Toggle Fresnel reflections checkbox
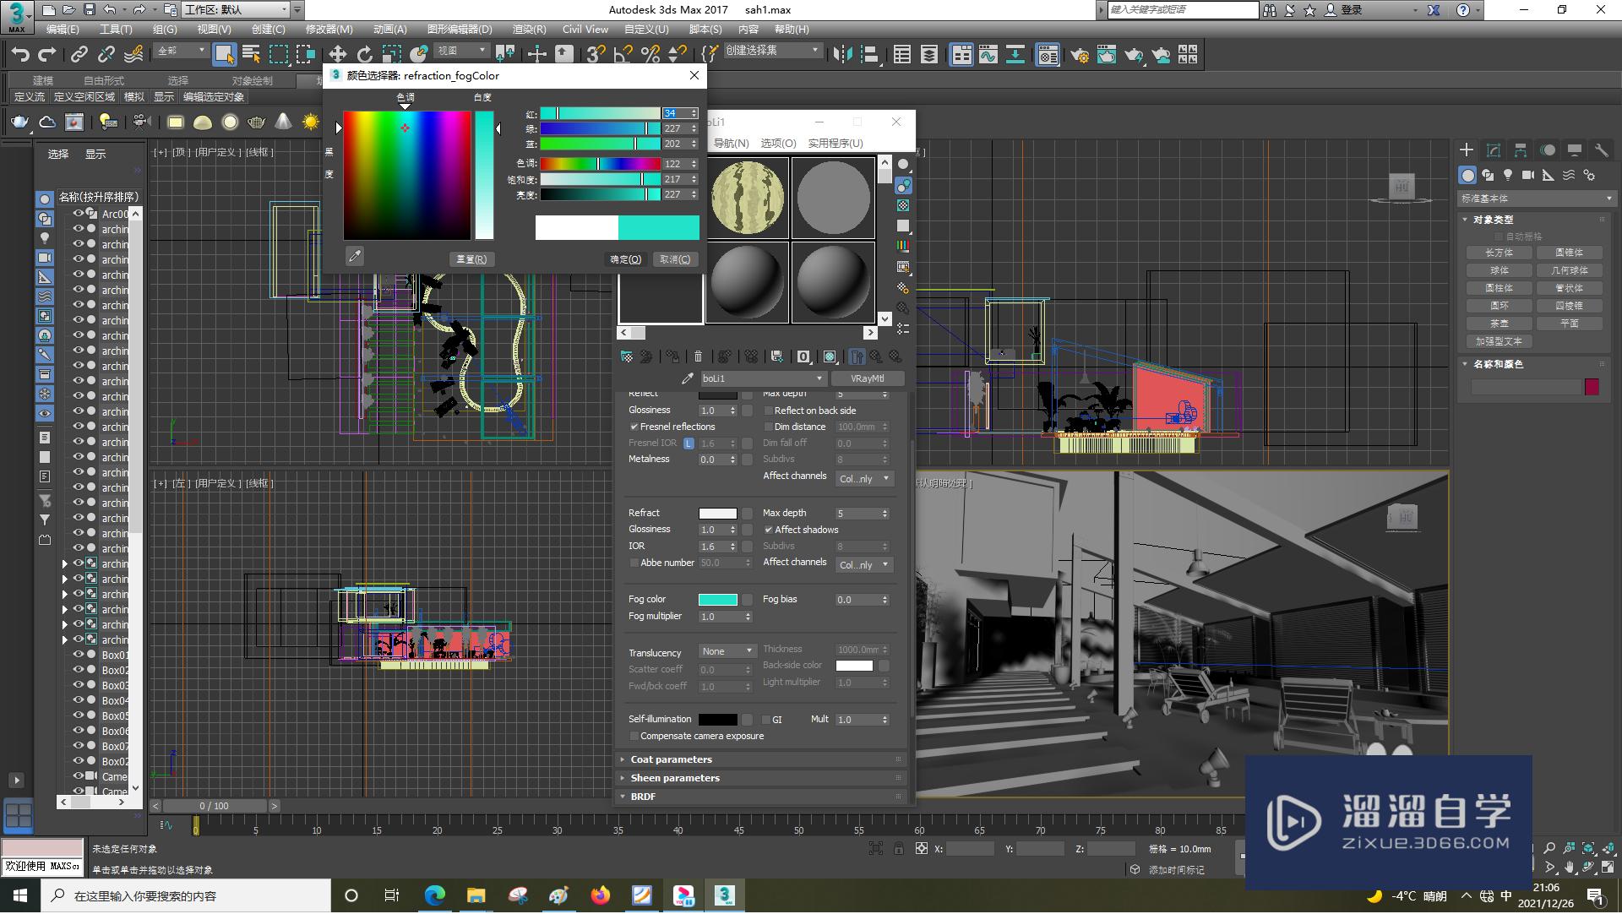 634,427
